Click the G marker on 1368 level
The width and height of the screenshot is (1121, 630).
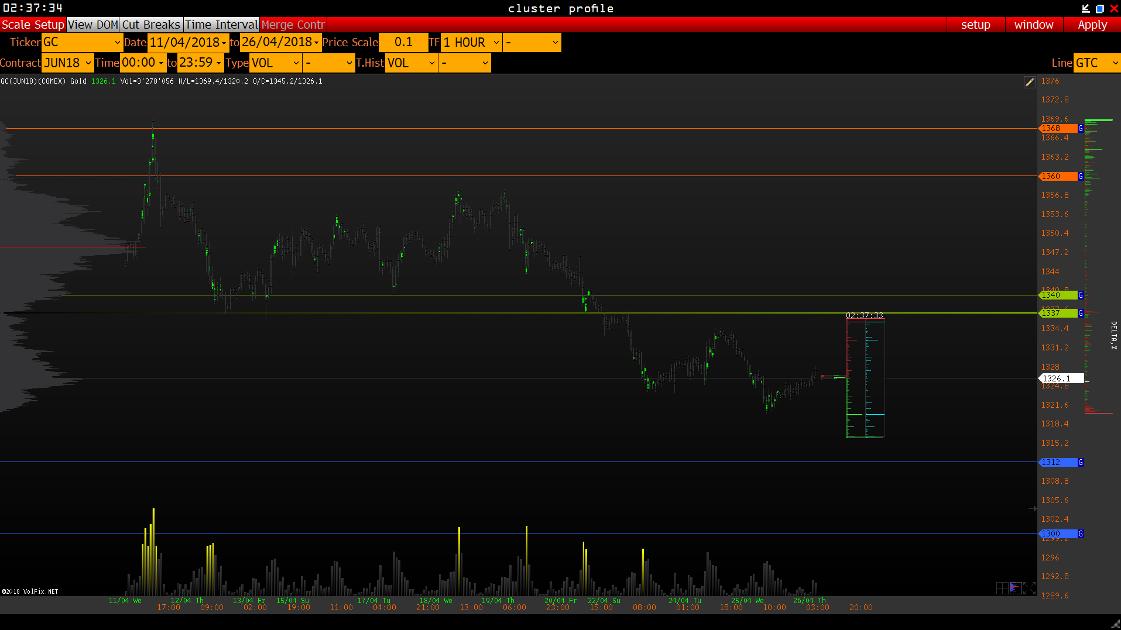(1081, 128)
